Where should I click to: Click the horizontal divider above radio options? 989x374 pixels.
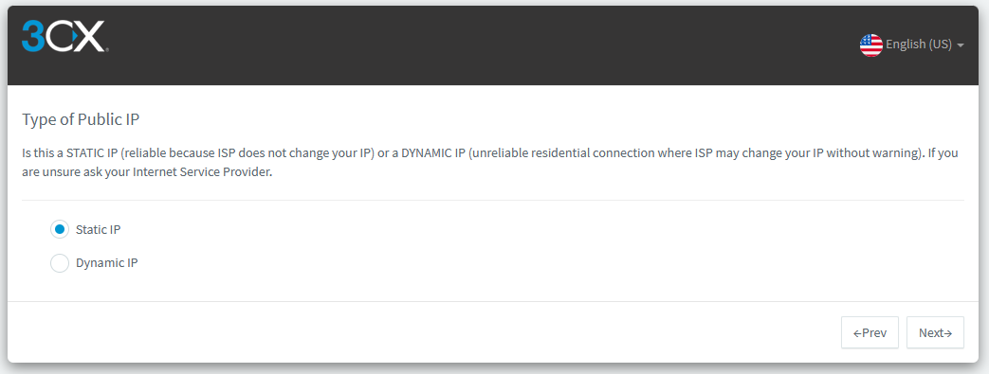coord(493,200)
